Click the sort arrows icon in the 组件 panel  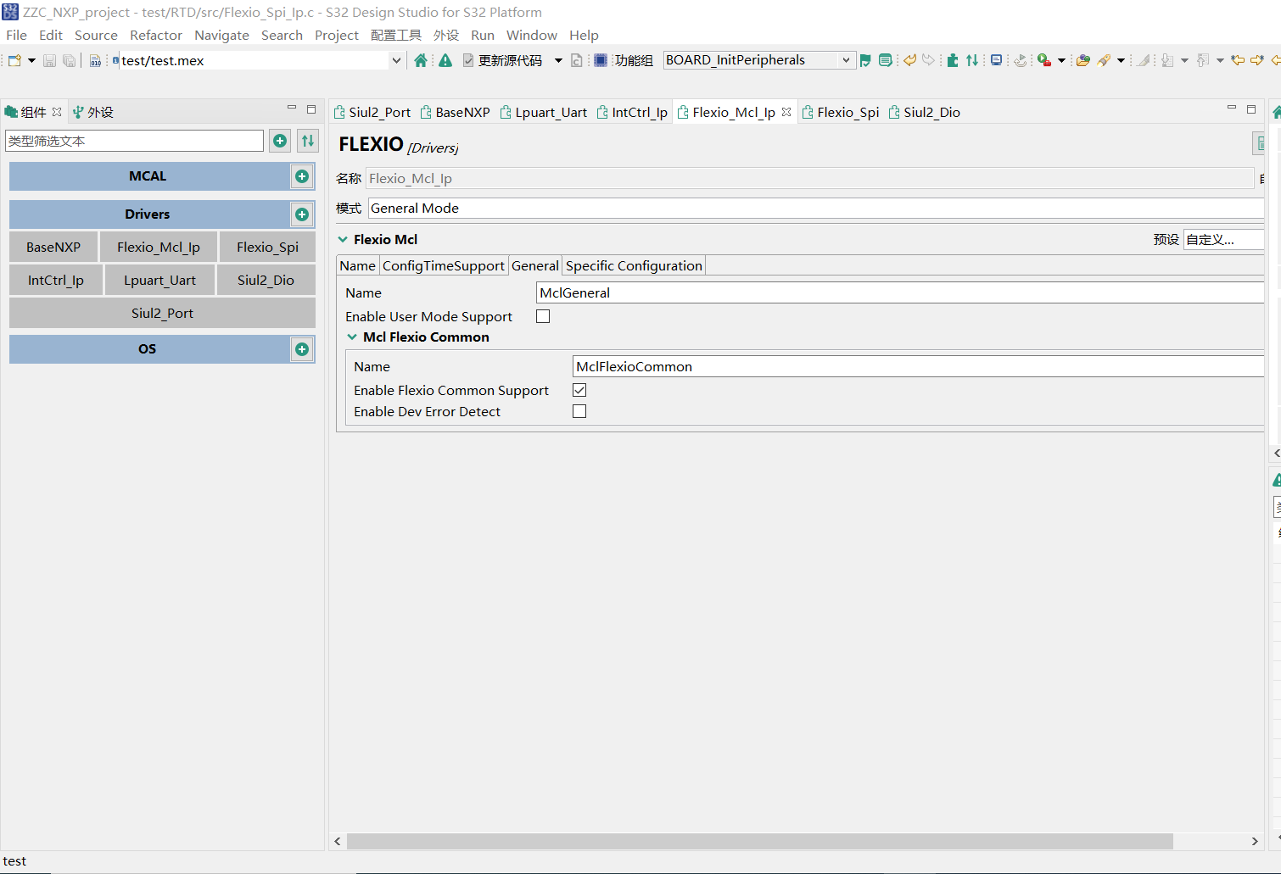pos(307,141)
